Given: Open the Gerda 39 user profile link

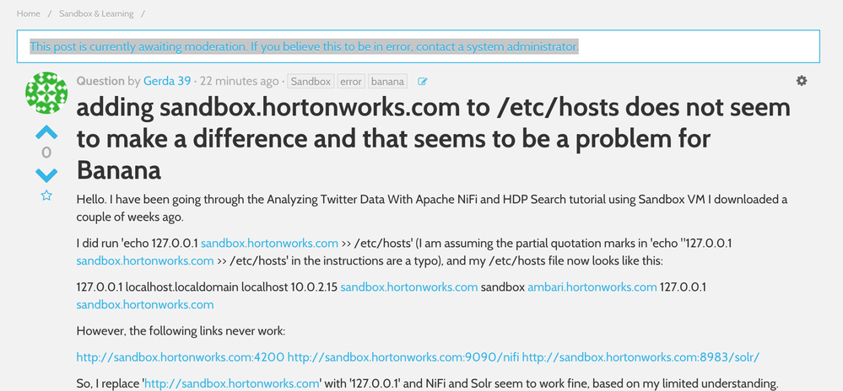Looking at the screenshot, I should (x=167, y=81).
